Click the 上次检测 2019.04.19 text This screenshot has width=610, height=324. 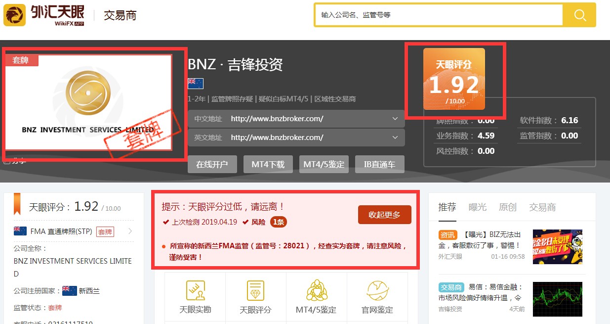point(204,222)
